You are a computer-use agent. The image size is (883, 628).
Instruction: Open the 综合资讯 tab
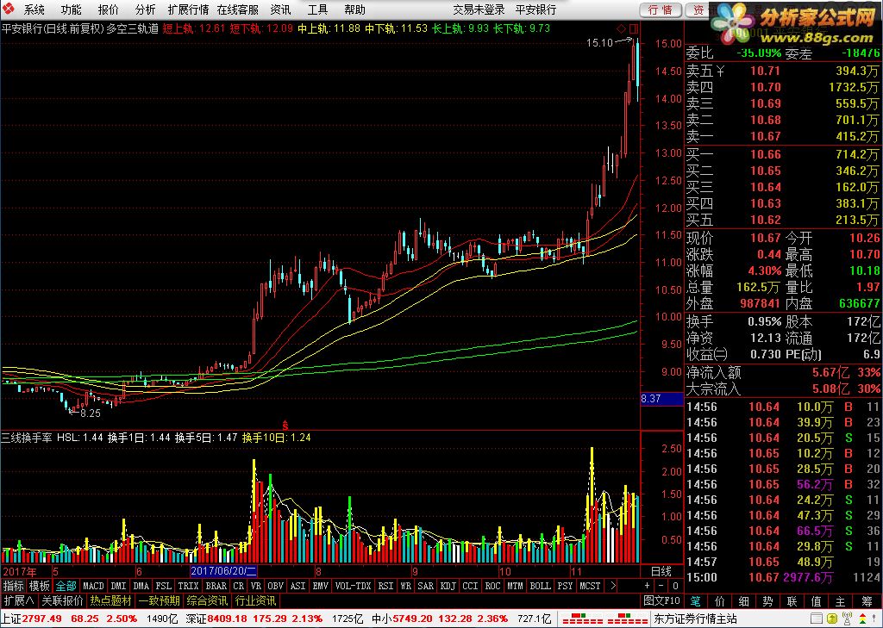[x=208, y=601]
